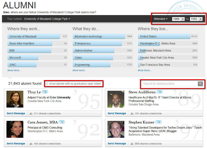207x148 pixels.
Task: Filter by Engineering bar
Action: (x=103, y=65)
